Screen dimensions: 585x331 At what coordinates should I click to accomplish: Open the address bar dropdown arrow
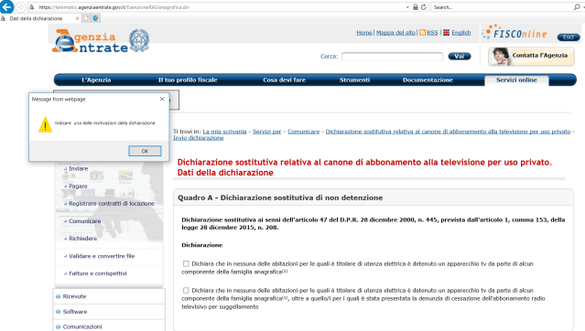407,7
